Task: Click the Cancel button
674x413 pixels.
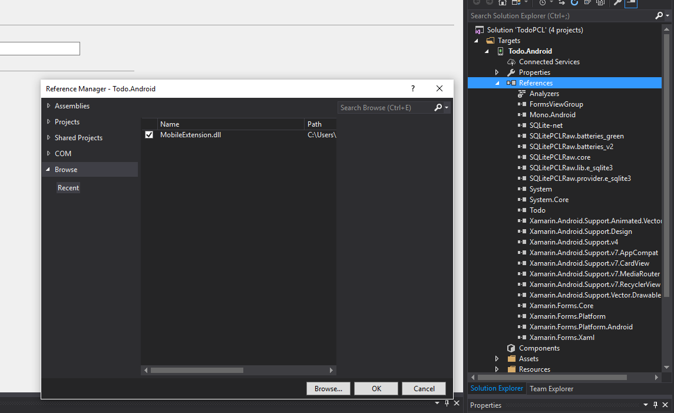Action: (x=424, y=388)
